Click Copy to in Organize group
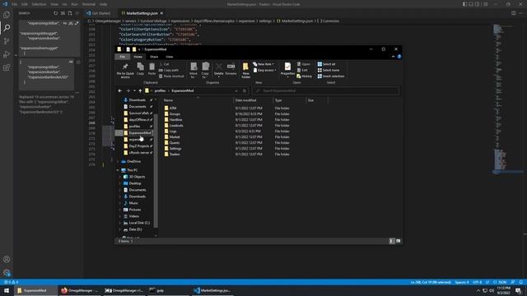 click(x=205, y=71)
